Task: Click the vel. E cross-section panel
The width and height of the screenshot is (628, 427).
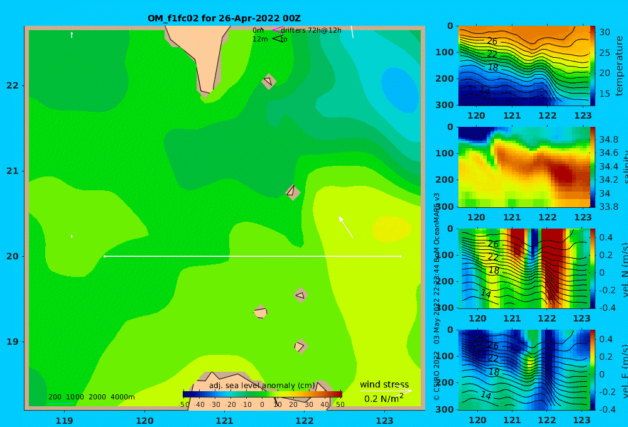Action: click(524, 370)
